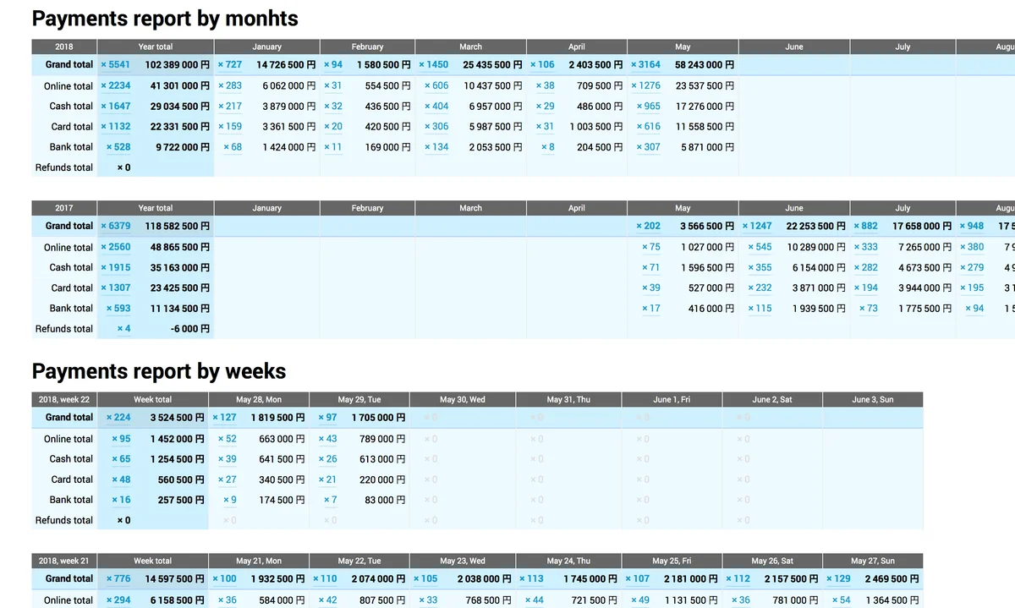Open the ×95 Online total link for week 22
This screenshot has width=1015, height=608.
(120, 438)
